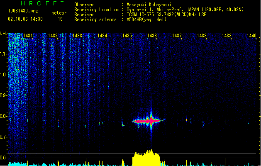This screenshot has width=261, height=166.
Task: Click the Ogata-vill. Akita-Pref. JAPAN location text
Action: coord(185,10)
